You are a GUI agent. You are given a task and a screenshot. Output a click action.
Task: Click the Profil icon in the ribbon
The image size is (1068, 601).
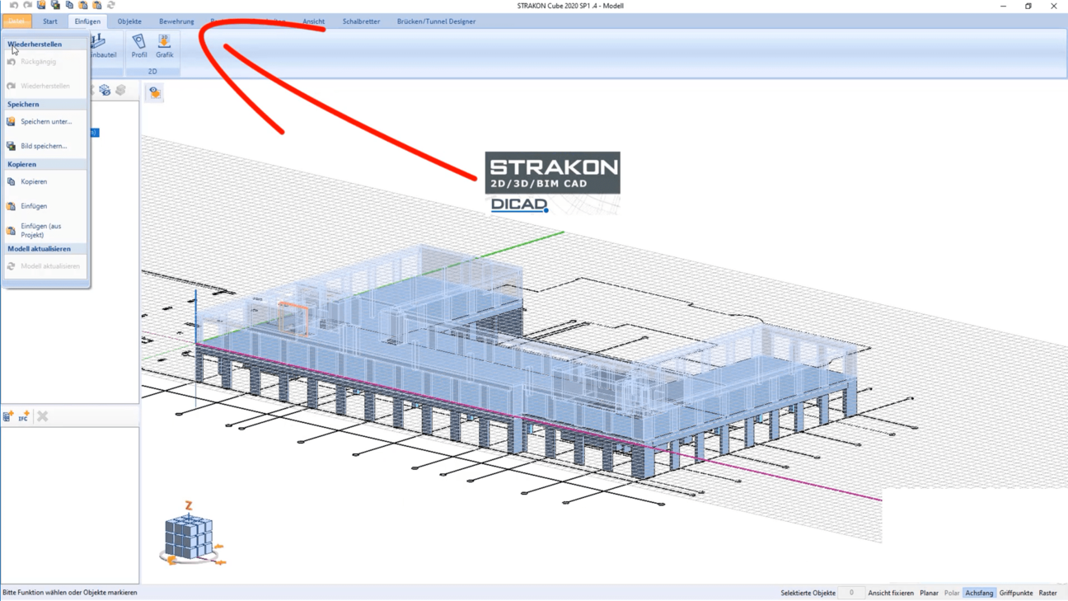tap(138, 45)
